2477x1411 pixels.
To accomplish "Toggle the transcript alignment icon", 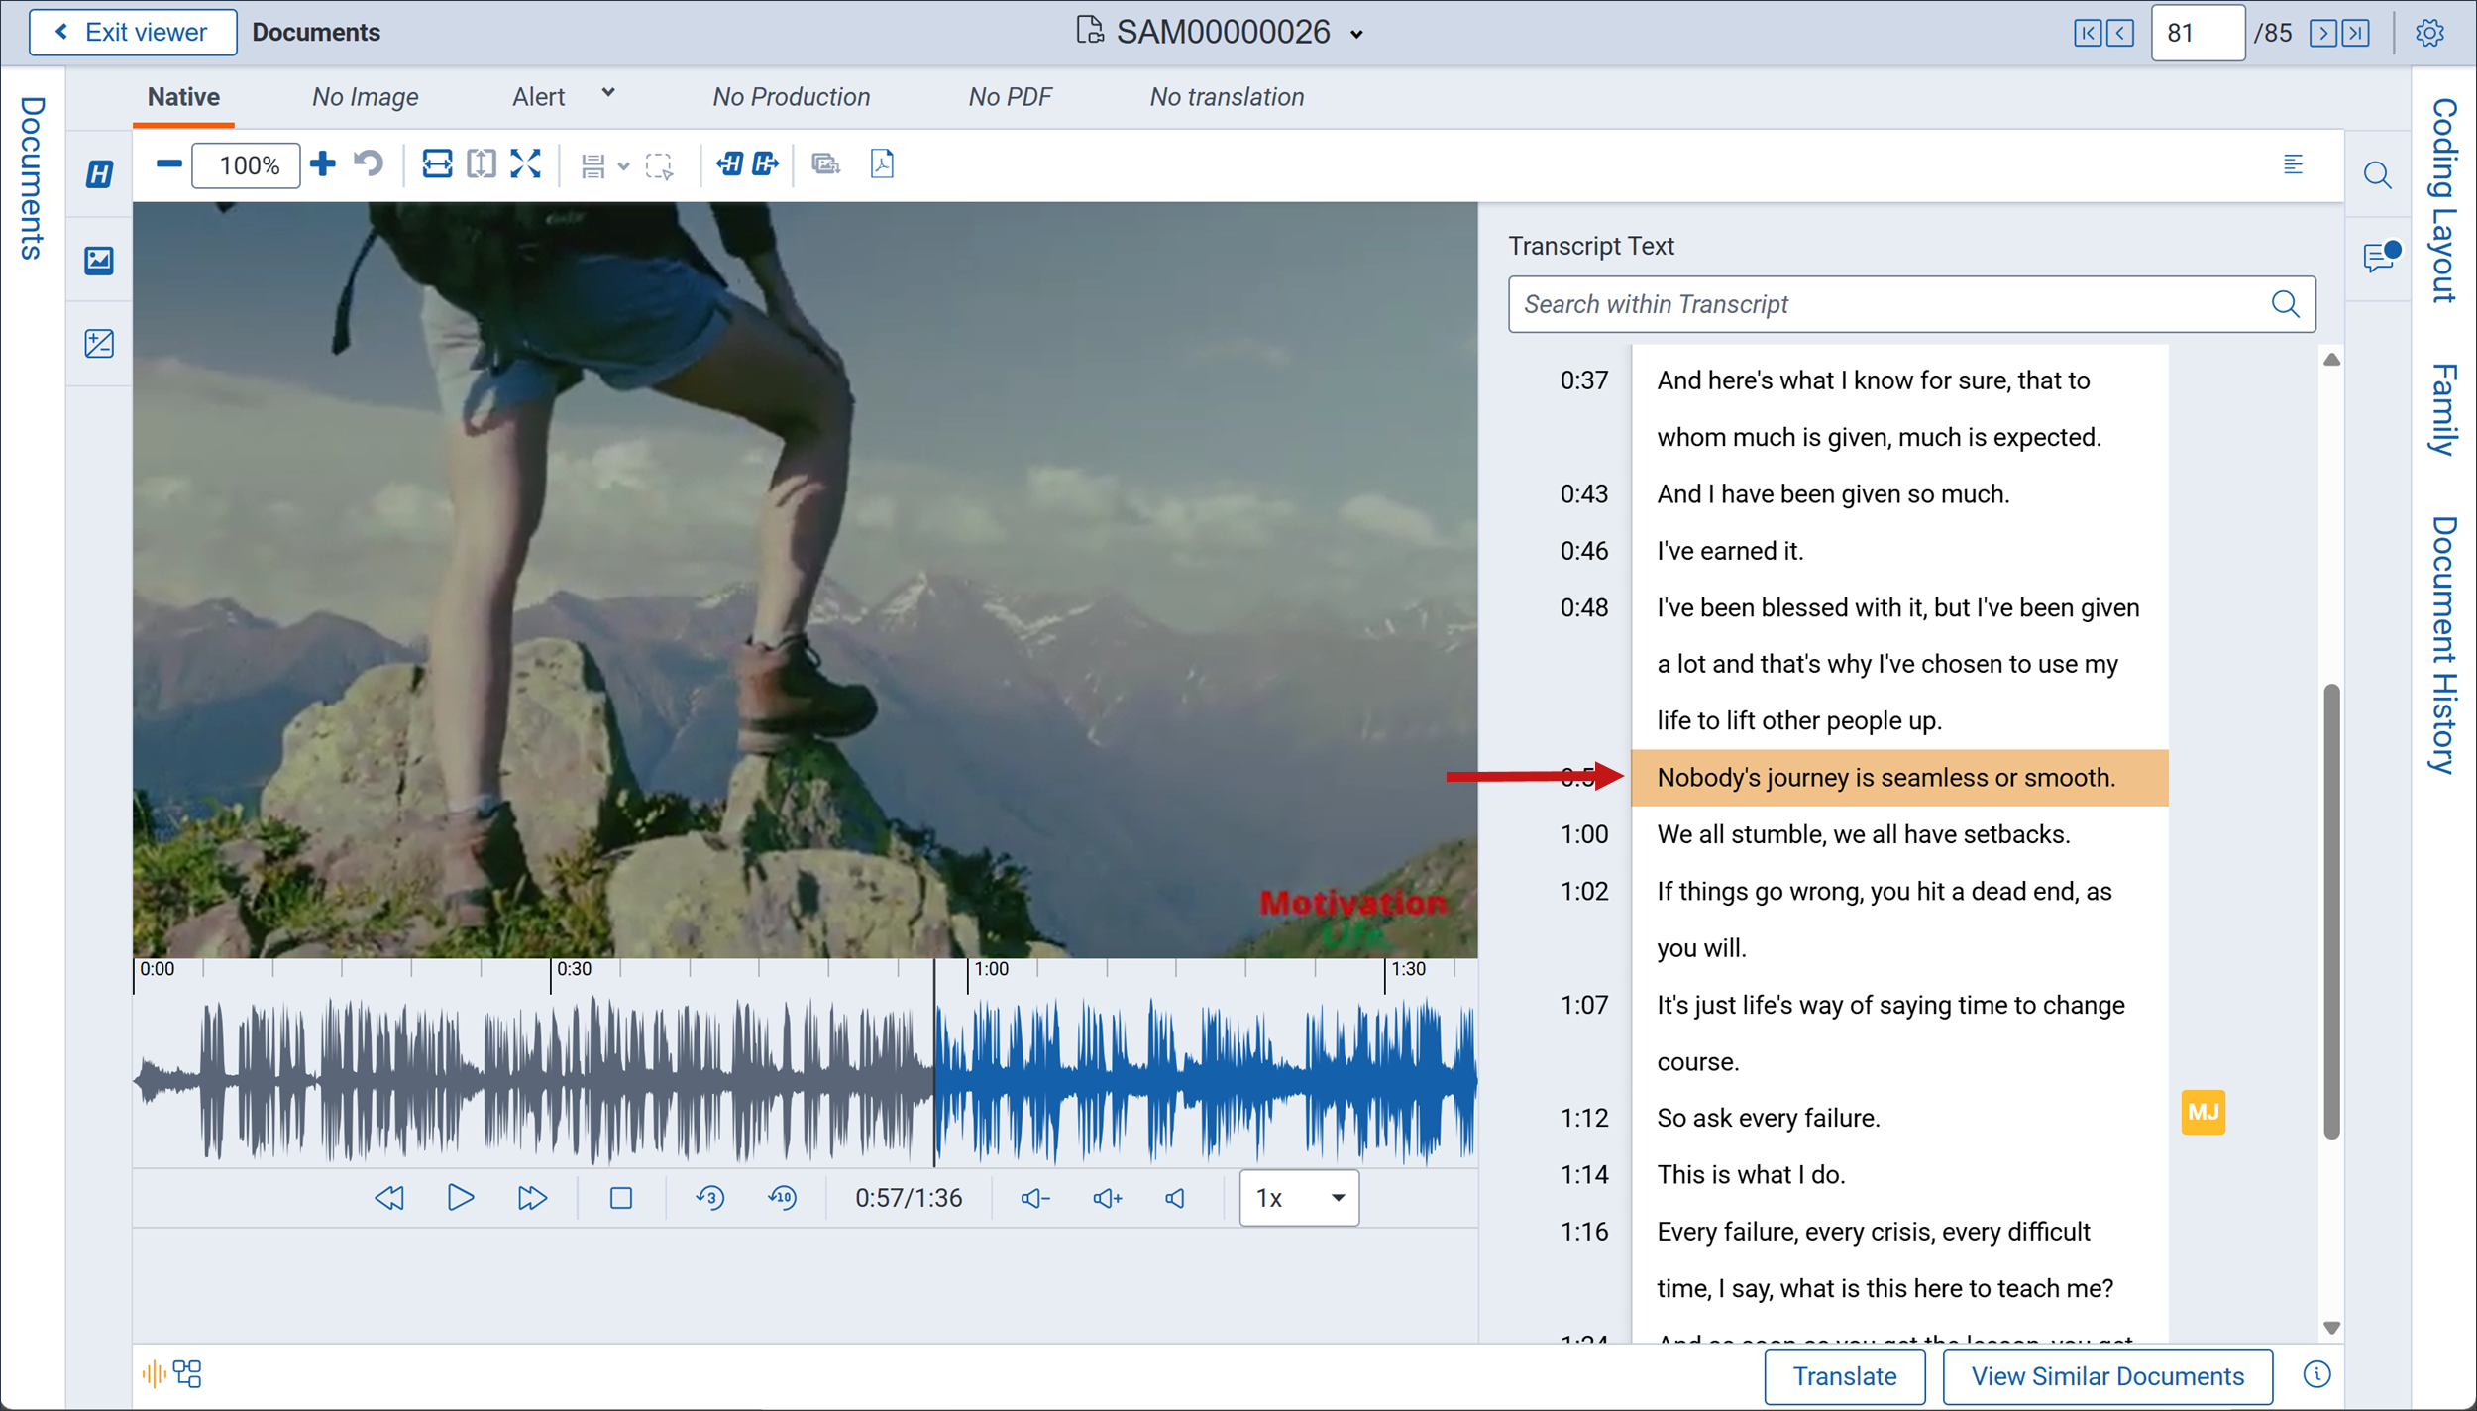I will [x=2293, y=164].
